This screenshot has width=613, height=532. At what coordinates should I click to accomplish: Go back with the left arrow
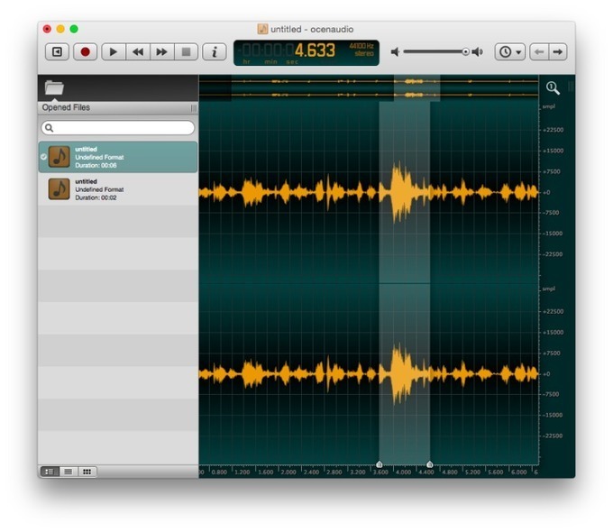[x=539, y=51]
